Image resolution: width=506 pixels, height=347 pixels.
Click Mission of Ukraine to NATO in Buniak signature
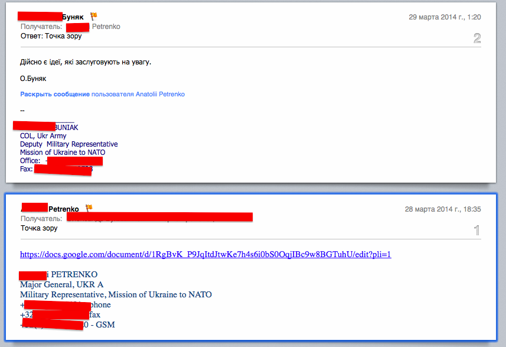(x=63, y=153)
